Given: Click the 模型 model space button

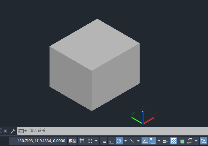Looking at the screenshot, I should click(73, 141).
